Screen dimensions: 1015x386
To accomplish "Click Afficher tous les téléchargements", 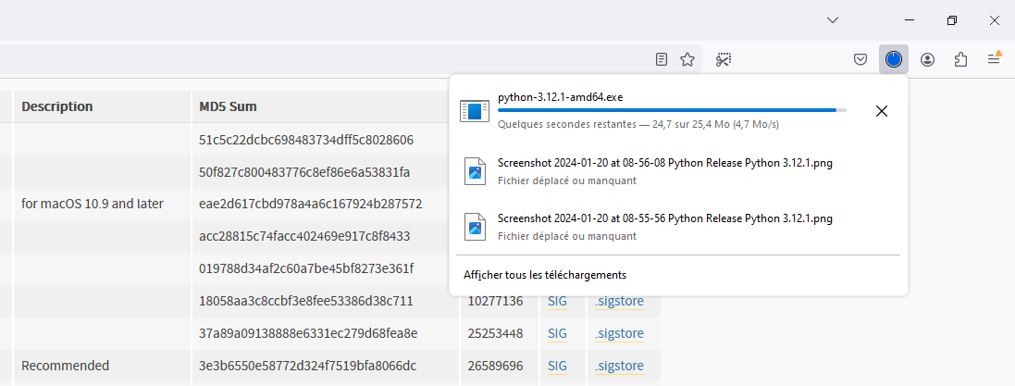I will click(545, 275).
